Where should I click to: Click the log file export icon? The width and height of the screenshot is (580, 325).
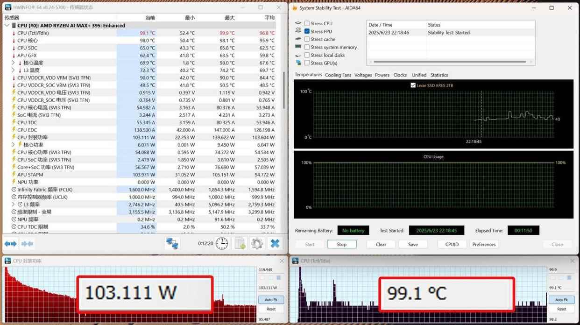pos(240,243)
